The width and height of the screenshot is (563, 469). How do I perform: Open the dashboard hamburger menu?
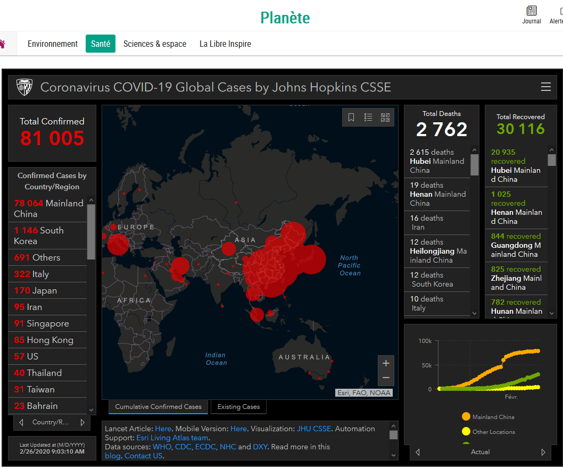coord(546,87)
